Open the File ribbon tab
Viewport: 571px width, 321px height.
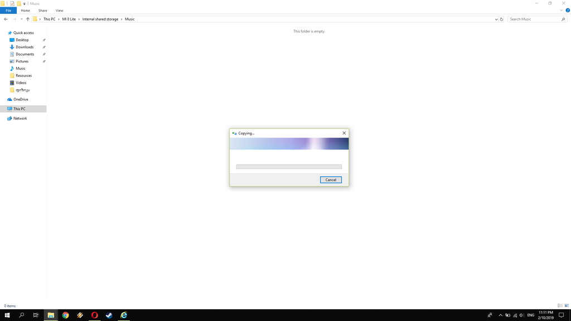click(x=8, y=11)
